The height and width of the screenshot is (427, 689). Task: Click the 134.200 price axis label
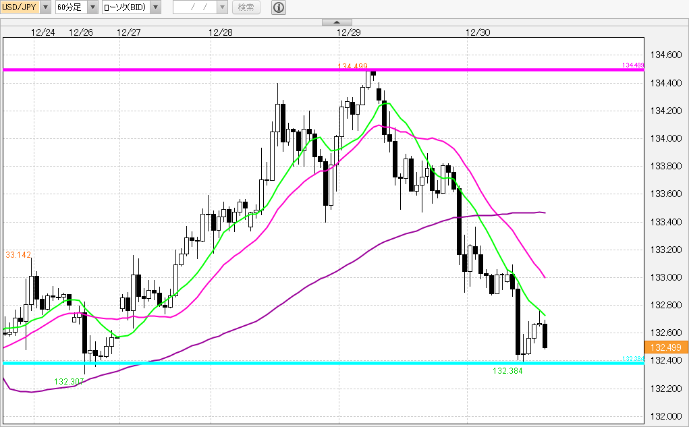pyautogui.click(x=666, y=111)
